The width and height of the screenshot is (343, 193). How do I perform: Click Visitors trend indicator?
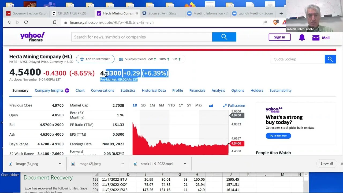tap(150, 59)
